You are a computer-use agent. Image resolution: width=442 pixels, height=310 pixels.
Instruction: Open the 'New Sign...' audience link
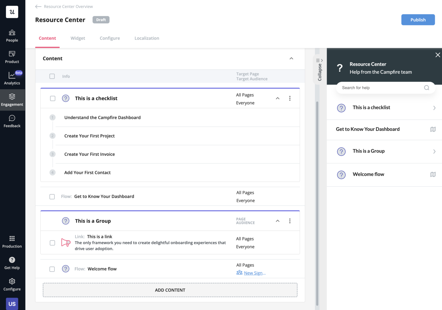click(x=254, y=273)
